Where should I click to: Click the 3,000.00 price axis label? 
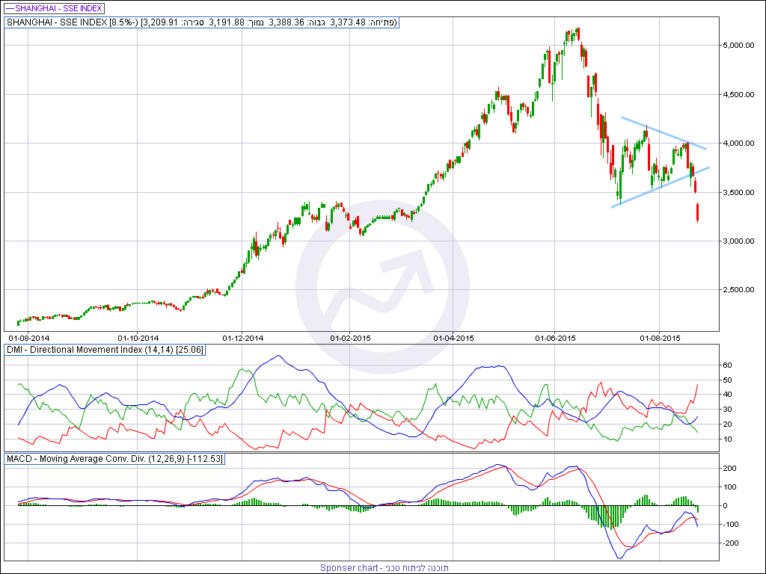[738, 241]
